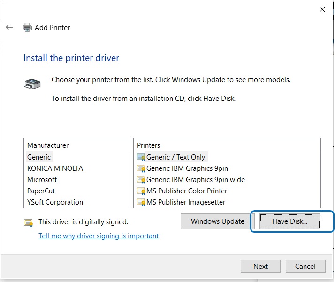Click the Have Disk... button

(x=289, y=221)
